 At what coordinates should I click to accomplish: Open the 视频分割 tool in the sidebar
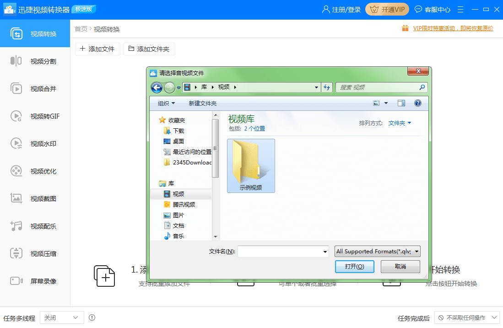click(35, 61)
